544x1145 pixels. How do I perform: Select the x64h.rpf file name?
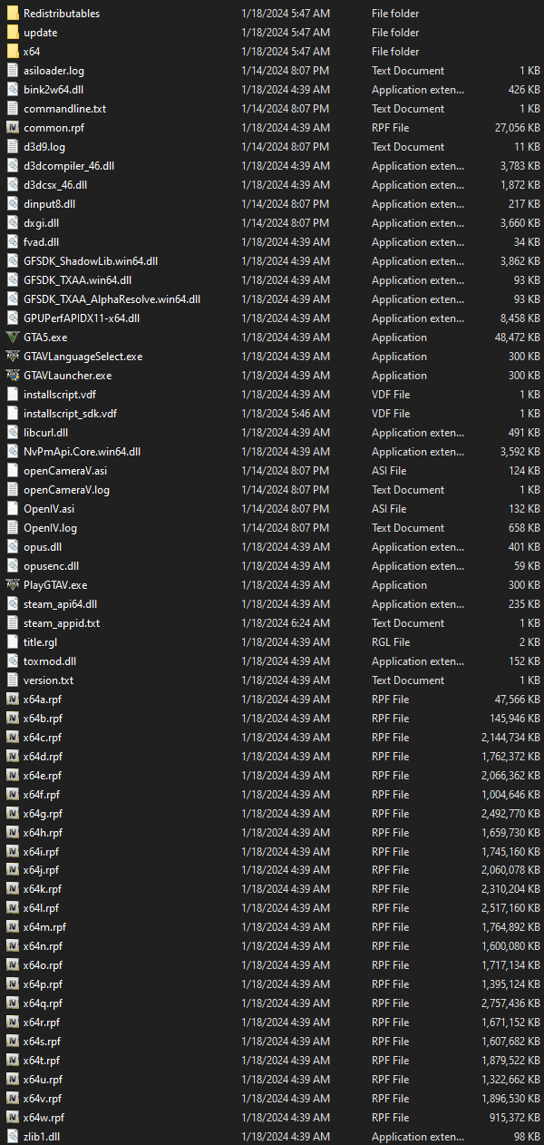[x=44, y=833]
